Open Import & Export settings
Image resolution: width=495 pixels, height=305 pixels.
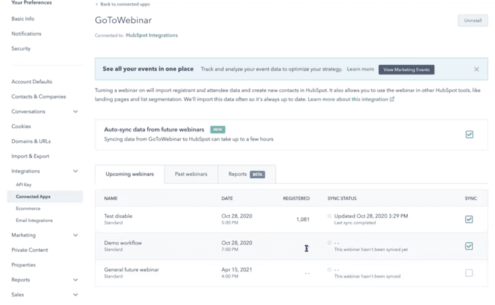[x=30, y=156]
